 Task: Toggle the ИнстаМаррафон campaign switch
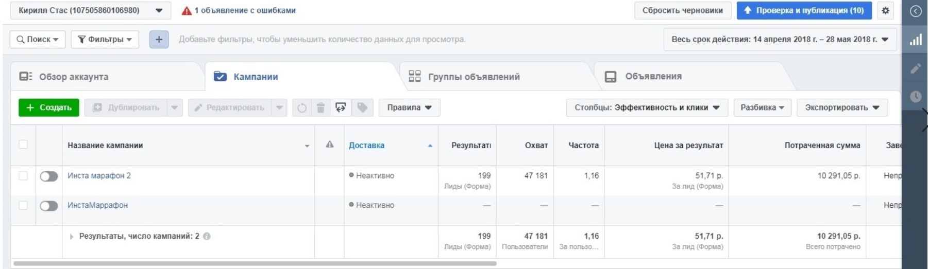(49, 206)
